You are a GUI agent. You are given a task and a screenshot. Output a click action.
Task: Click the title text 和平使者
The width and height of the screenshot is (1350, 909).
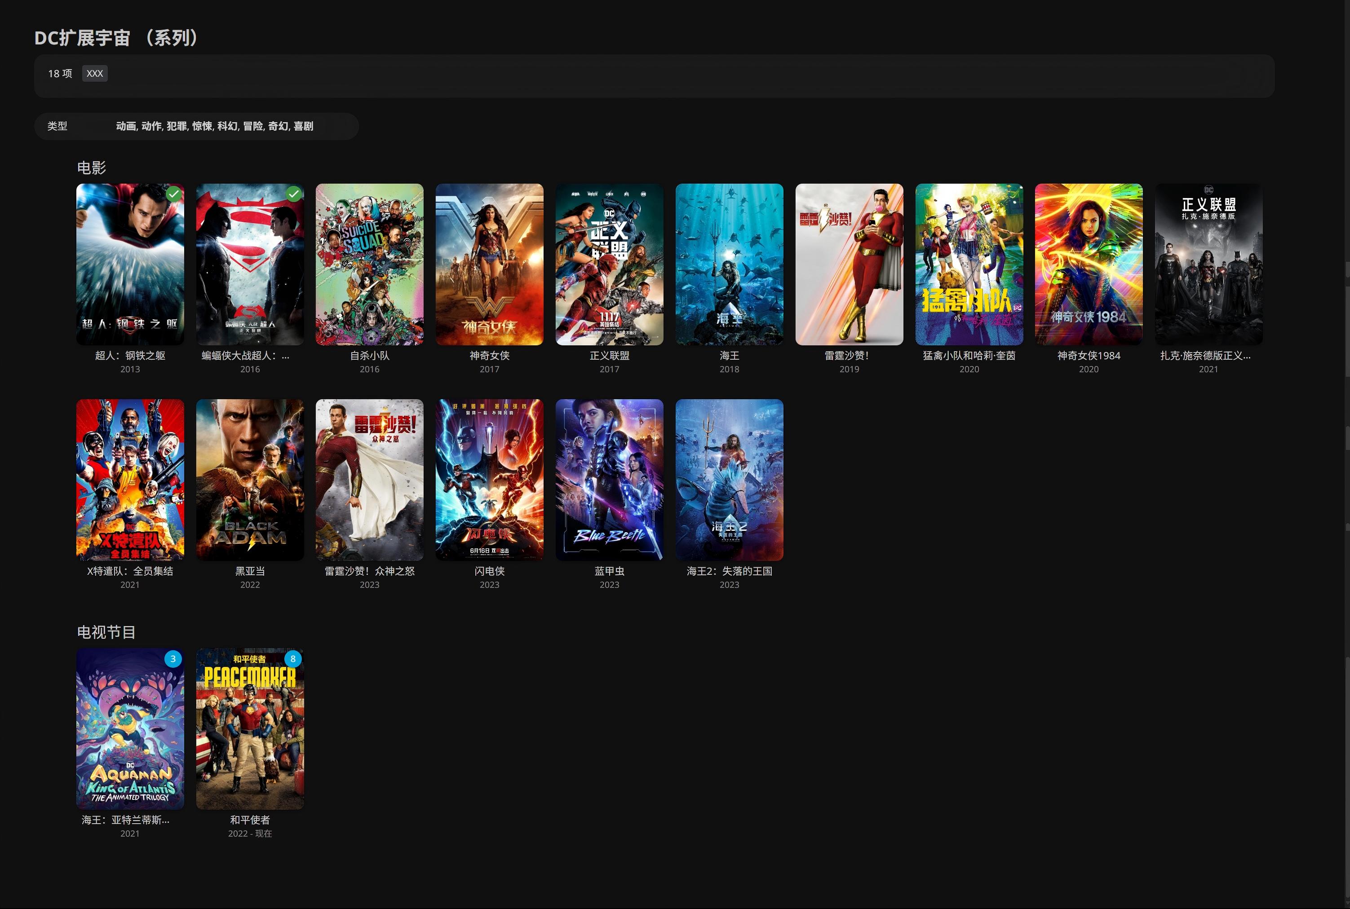click(250, 820)
